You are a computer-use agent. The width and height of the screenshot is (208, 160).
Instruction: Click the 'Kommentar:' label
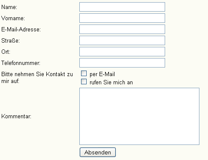pos(16,116)
